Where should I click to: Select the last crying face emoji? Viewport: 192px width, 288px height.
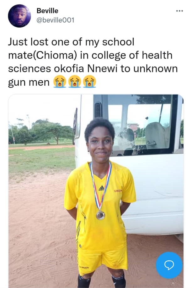click(89, 81)
